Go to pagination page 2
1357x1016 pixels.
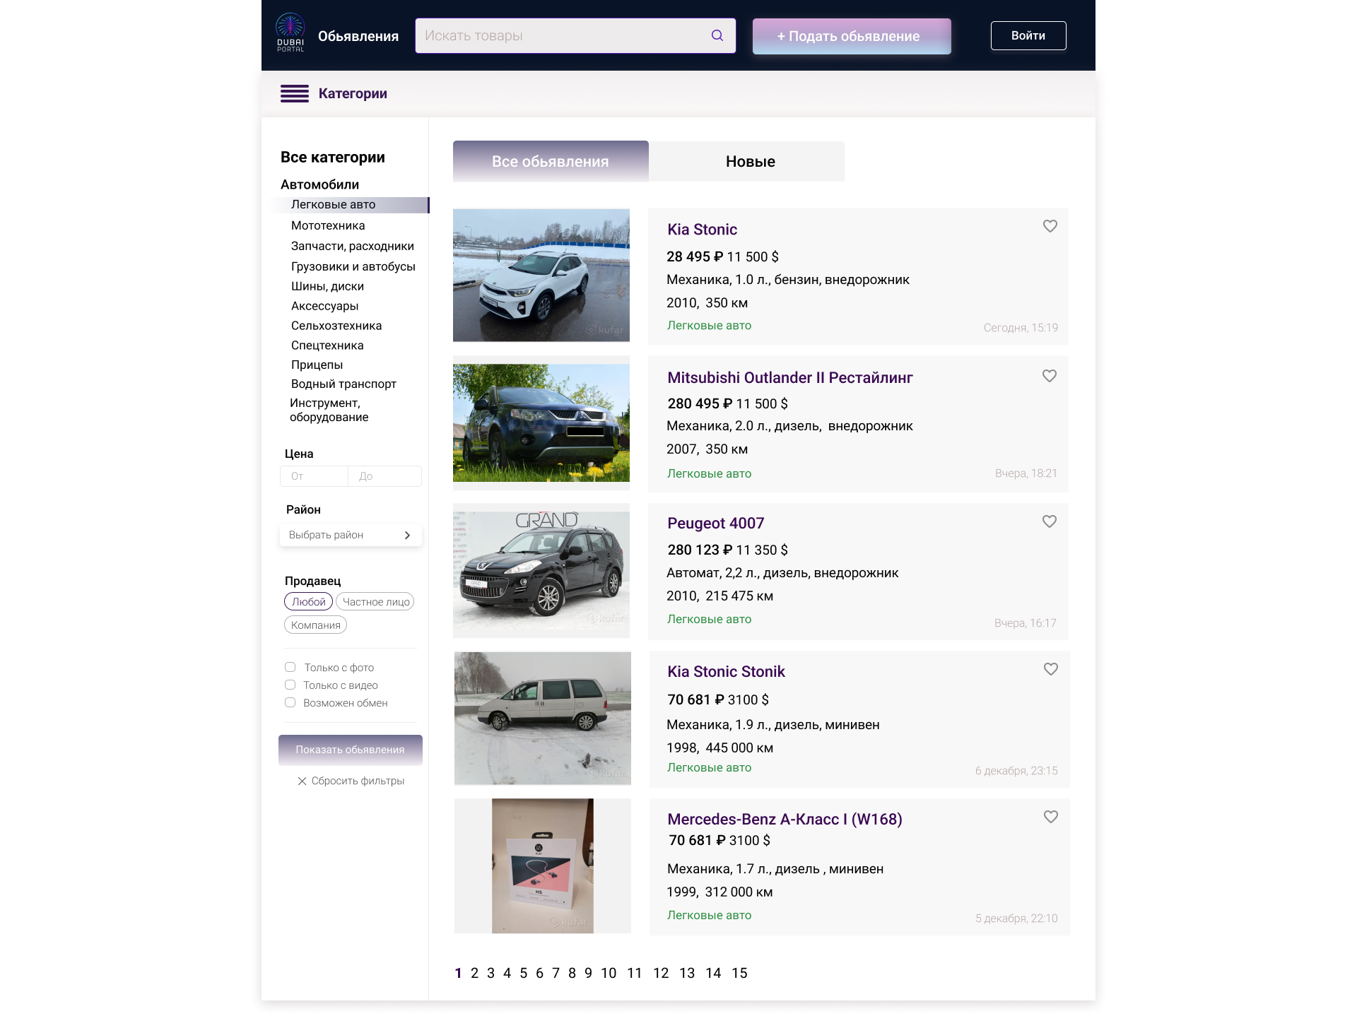(x=474, y=973)
